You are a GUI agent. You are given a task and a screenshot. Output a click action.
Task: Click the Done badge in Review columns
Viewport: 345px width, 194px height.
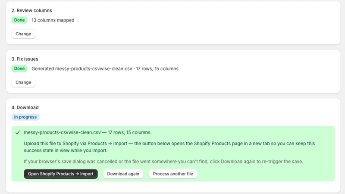pyautogui.click(x=19, y=20)
